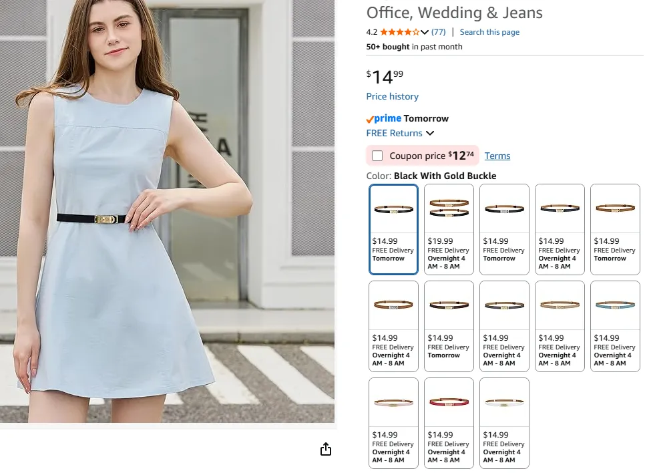
Task: Select the two-pack belts option at $19.99
Action: [449, 229]
